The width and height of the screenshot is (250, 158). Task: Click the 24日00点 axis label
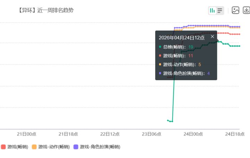(193, 134)
